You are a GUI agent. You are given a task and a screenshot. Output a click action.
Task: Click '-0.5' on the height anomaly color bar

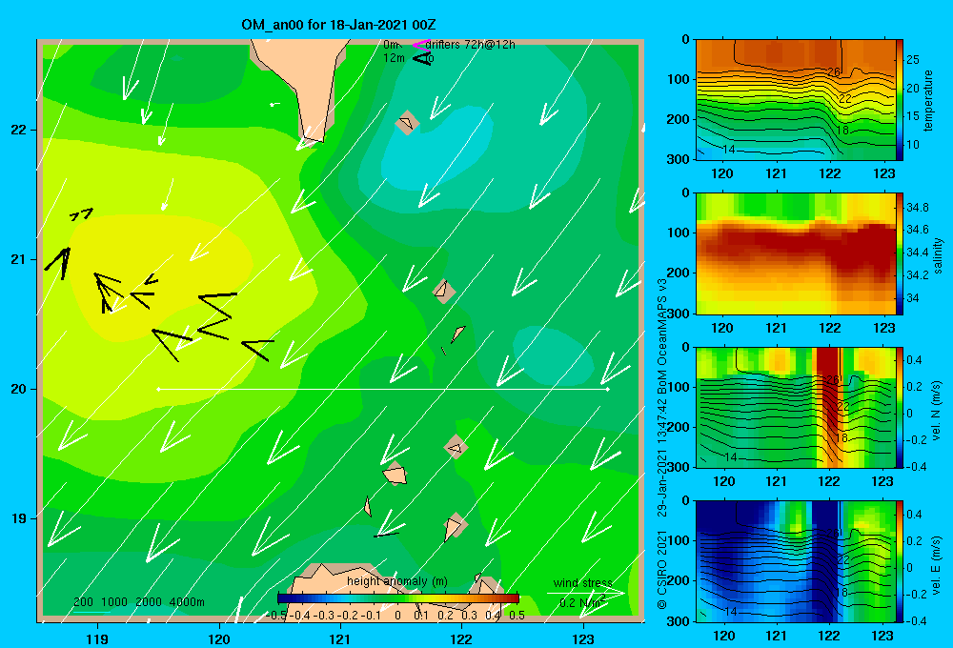277,616
